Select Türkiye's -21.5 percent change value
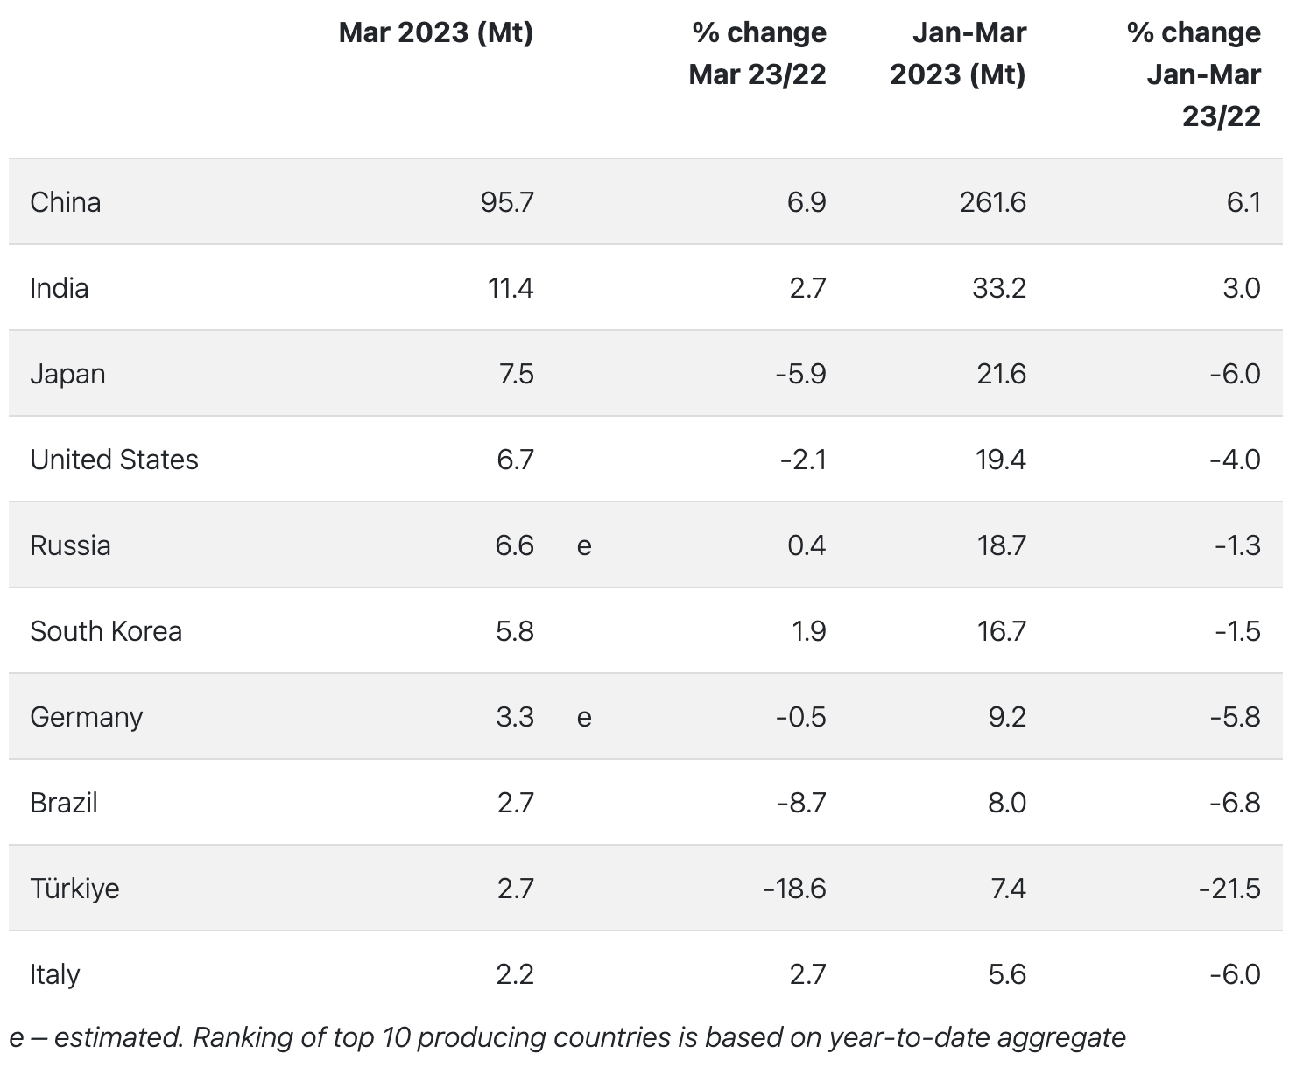The image size is (1289, 1068). [x=1229, y=889]
